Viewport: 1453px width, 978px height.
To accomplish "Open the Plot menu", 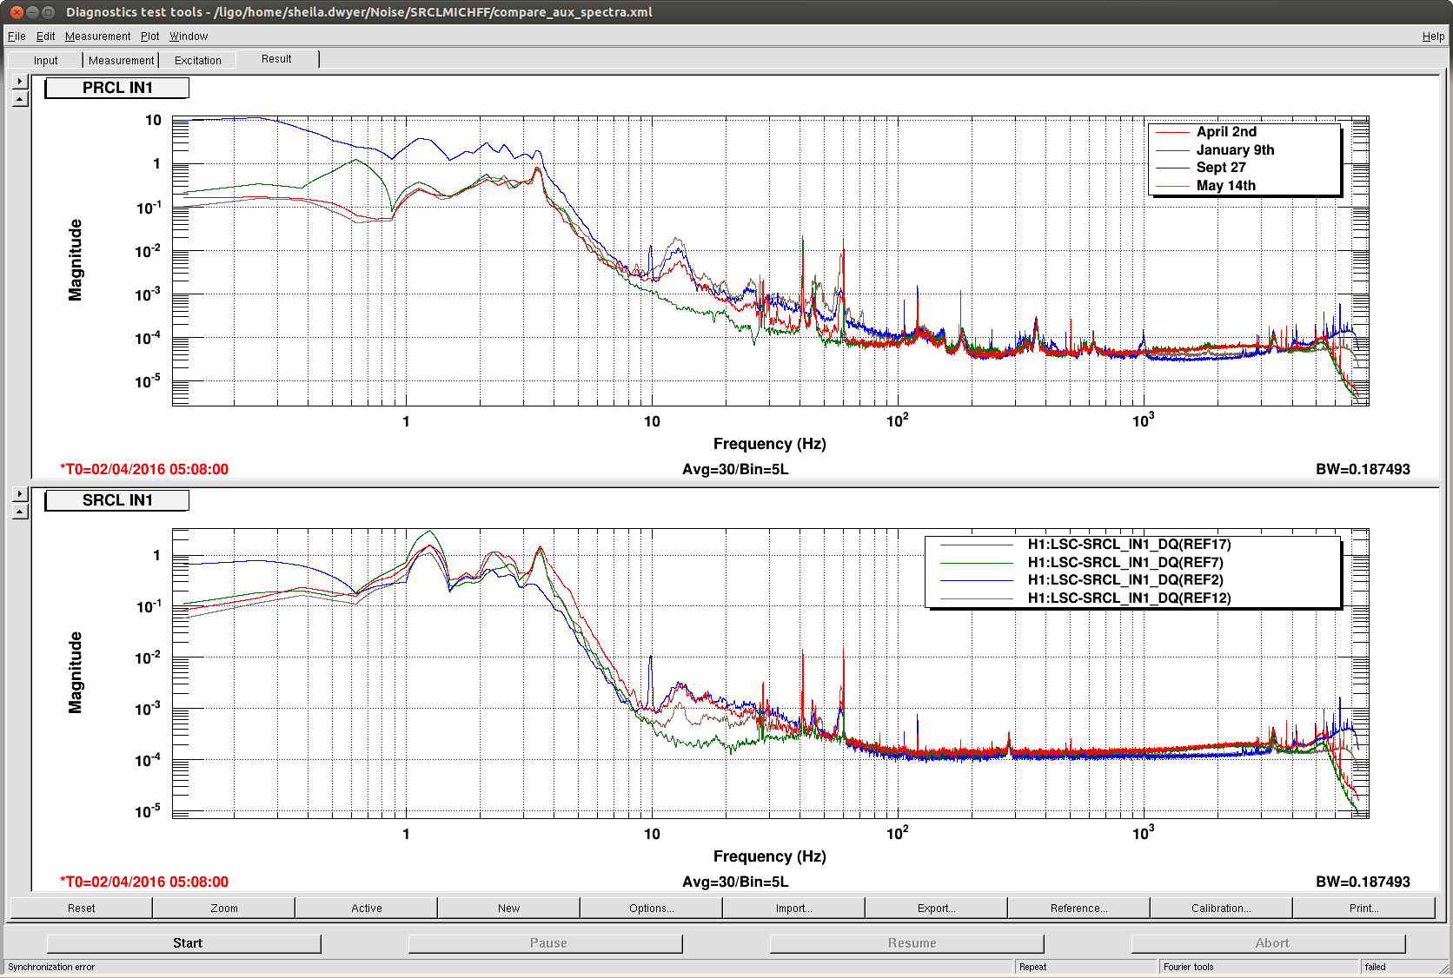I will click(x=149, y=36).
